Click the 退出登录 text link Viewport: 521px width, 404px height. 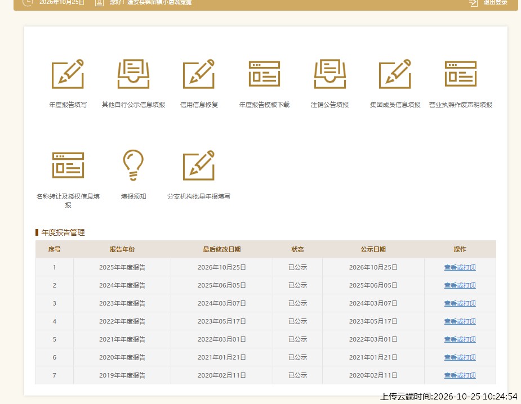click(x=496, y=2)
